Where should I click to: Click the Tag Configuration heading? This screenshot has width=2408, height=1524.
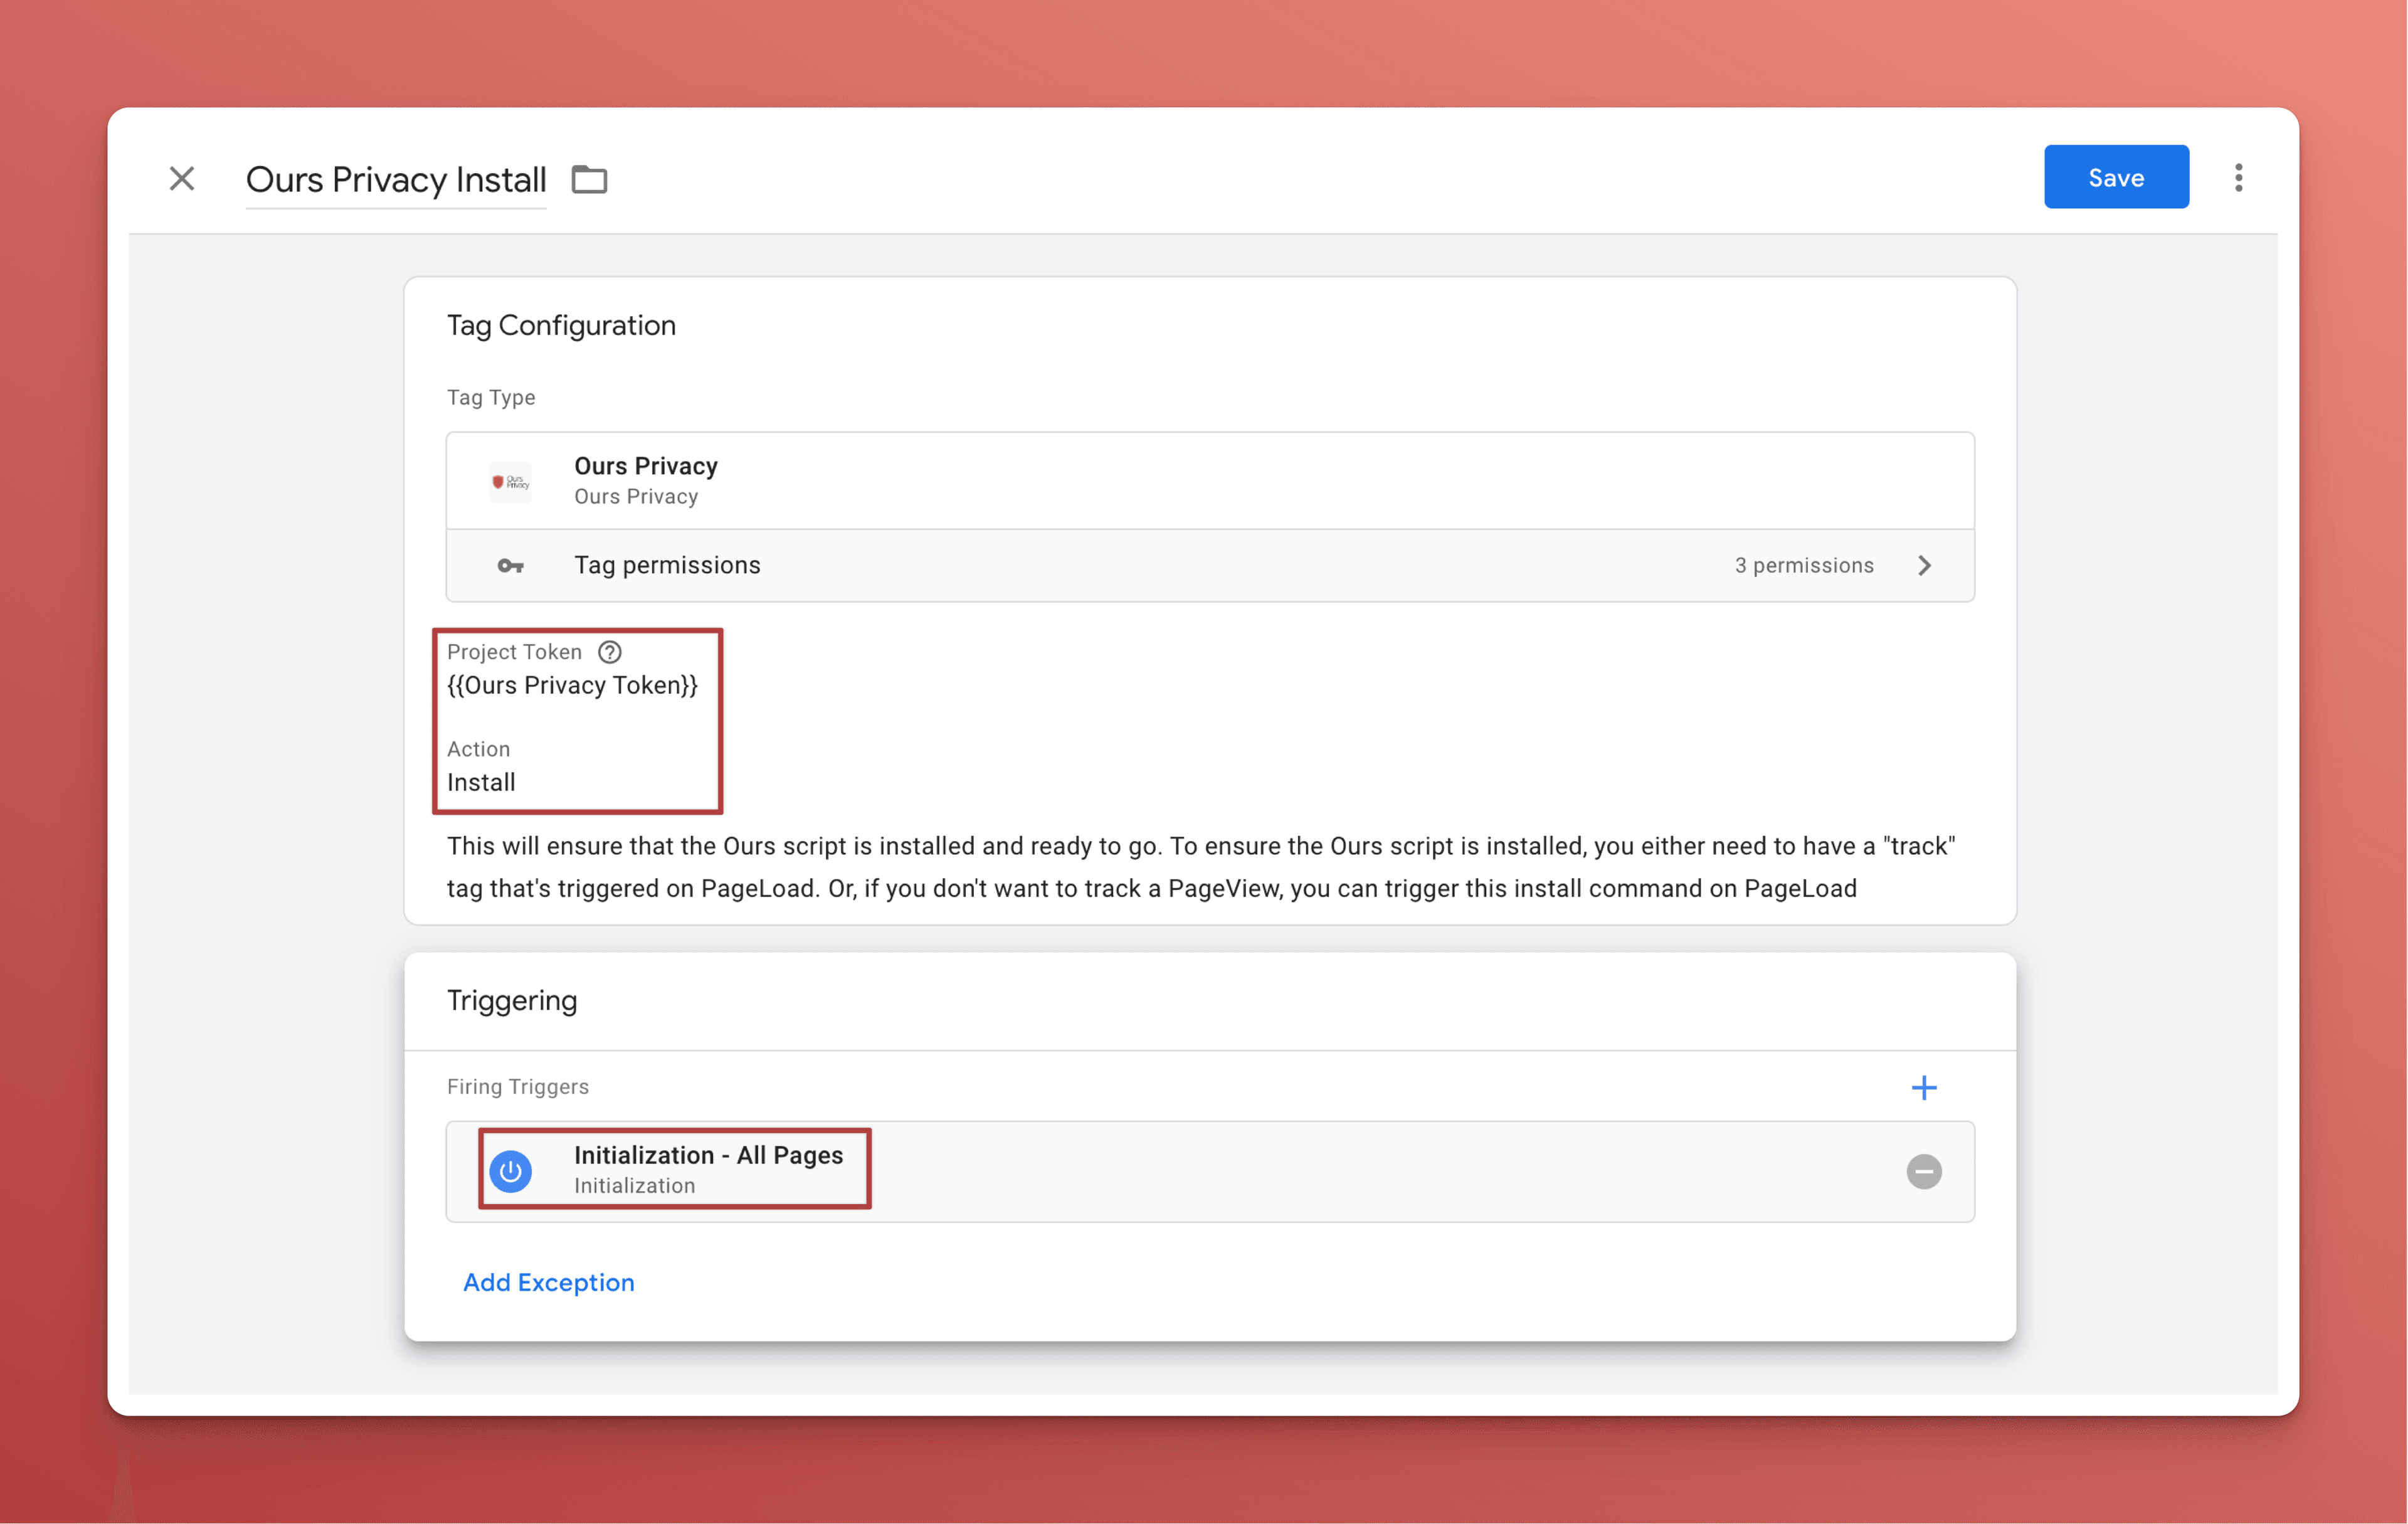pyautogui.click(x=561, y=326)
